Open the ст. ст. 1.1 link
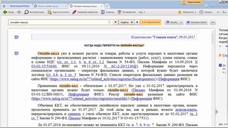228x128 pixels. [67, 62]
